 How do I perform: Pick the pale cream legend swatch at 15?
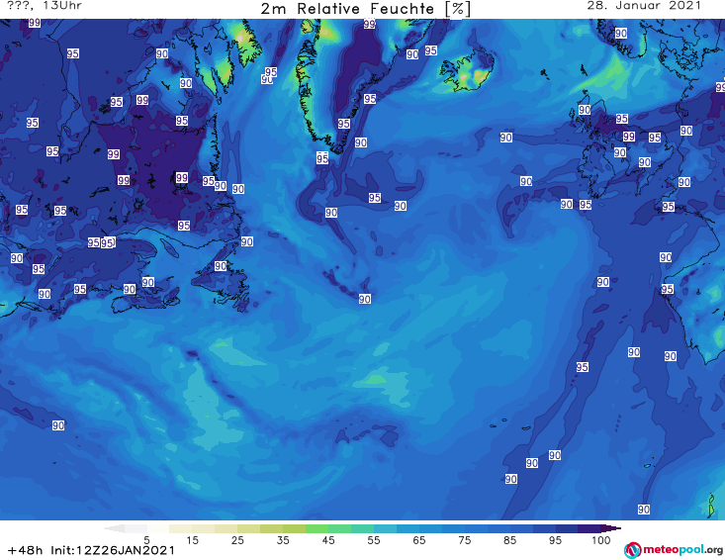tap(181, 528)
